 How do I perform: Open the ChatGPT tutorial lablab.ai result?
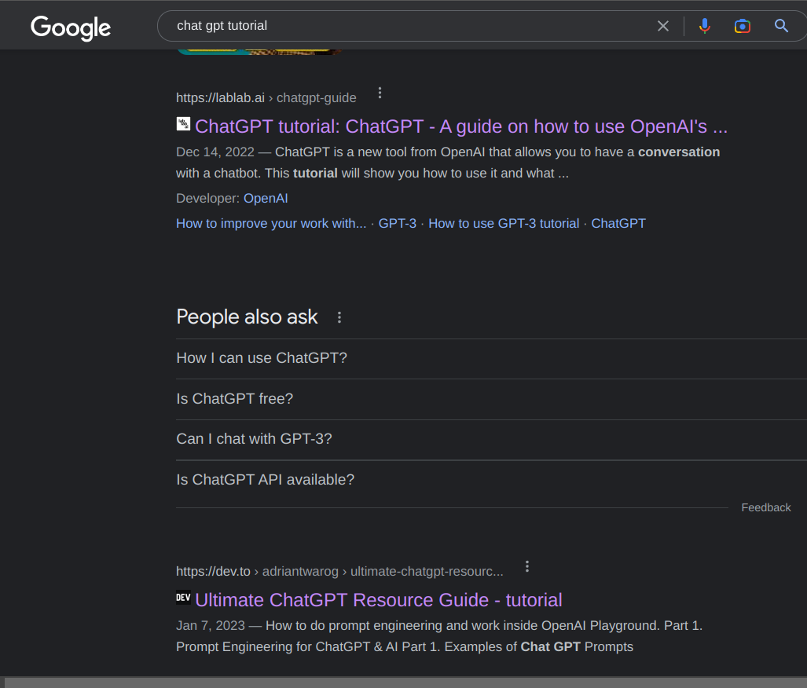tap(460, 126)
